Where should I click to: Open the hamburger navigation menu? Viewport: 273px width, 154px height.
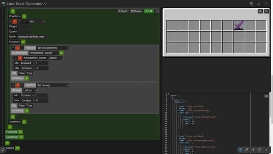3,4
